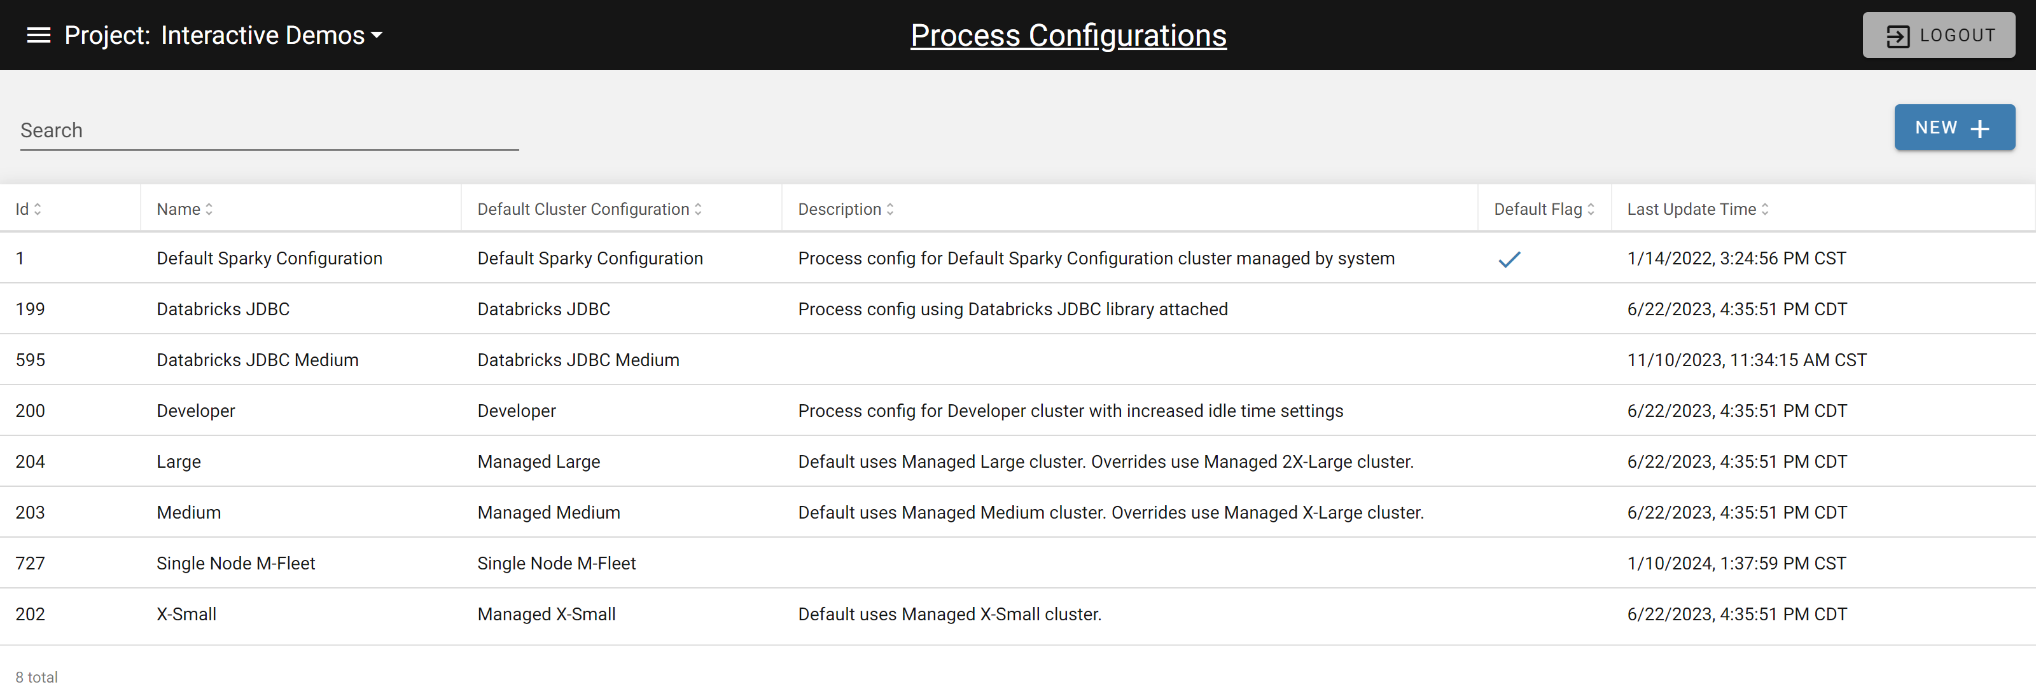Sort table by Description column
2036x694 pixels.
coord(846,209)
